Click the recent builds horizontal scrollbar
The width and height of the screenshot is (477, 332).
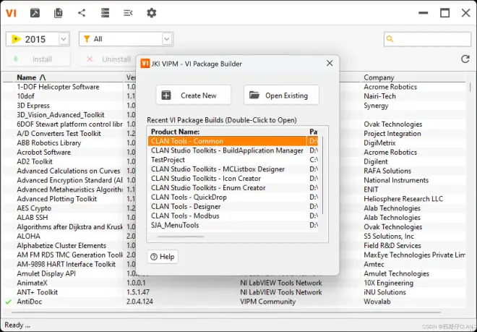coord(181,237)
